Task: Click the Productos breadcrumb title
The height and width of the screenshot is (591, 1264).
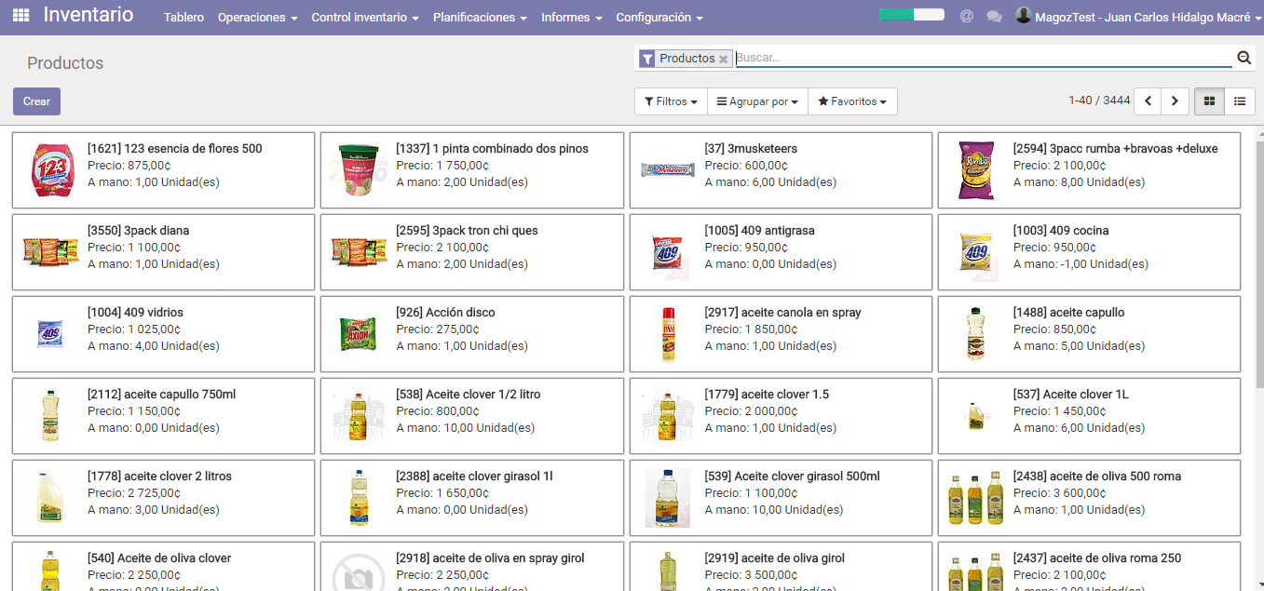Action: pos(65,63)
